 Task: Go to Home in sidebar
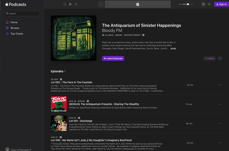point(14,22)
